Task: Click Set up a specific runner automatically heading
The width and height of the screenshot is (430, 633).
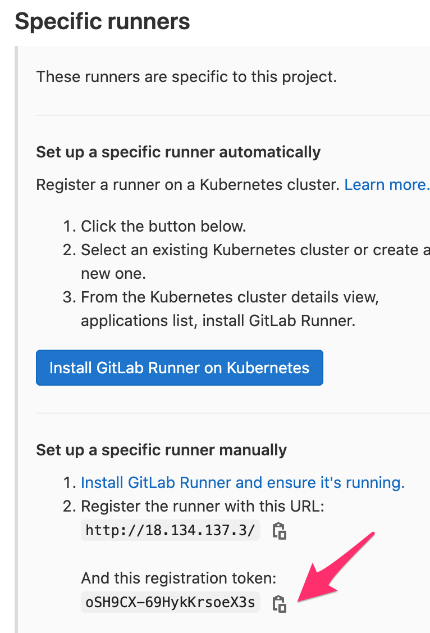Action: [178, 152]
